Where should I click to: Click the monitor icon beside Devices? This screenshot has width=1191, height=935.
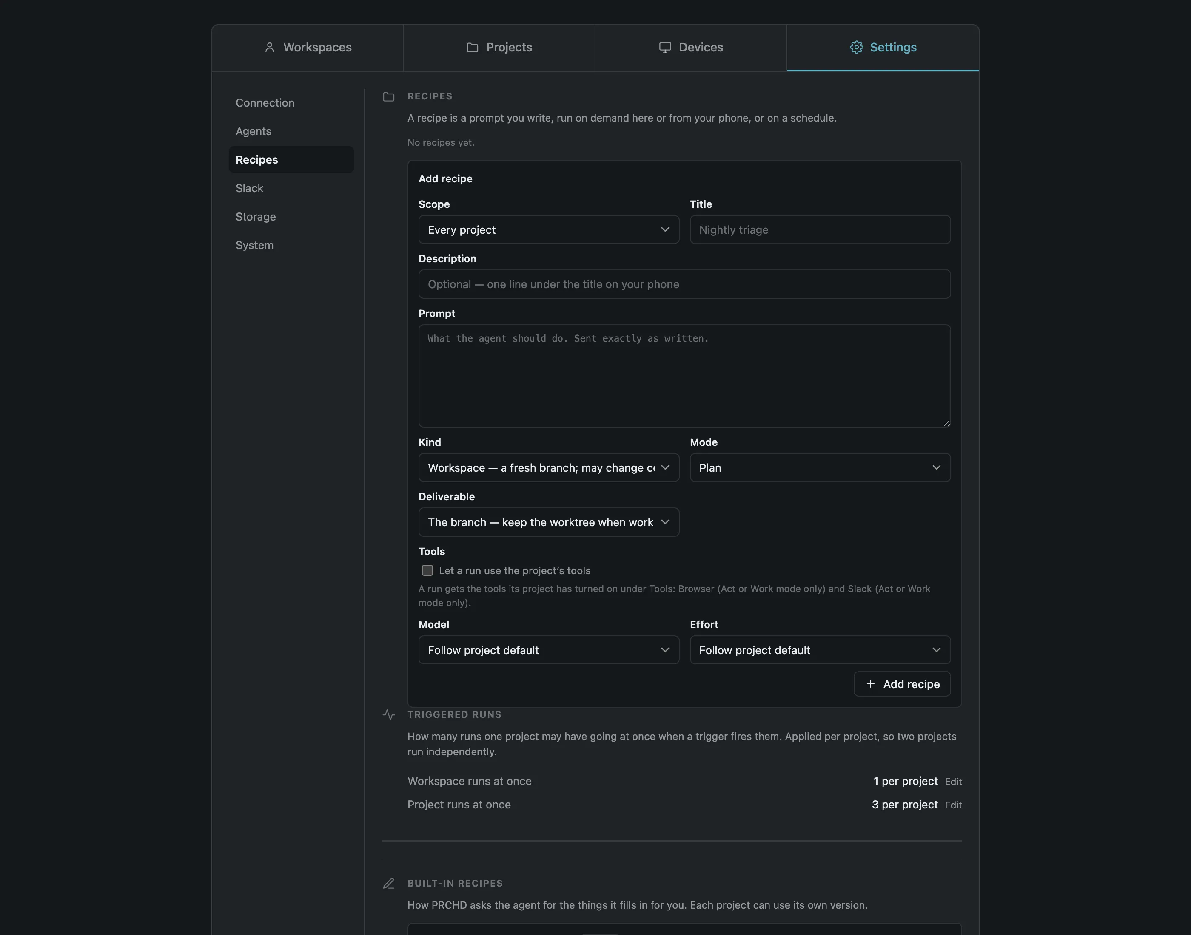[664, 48]
